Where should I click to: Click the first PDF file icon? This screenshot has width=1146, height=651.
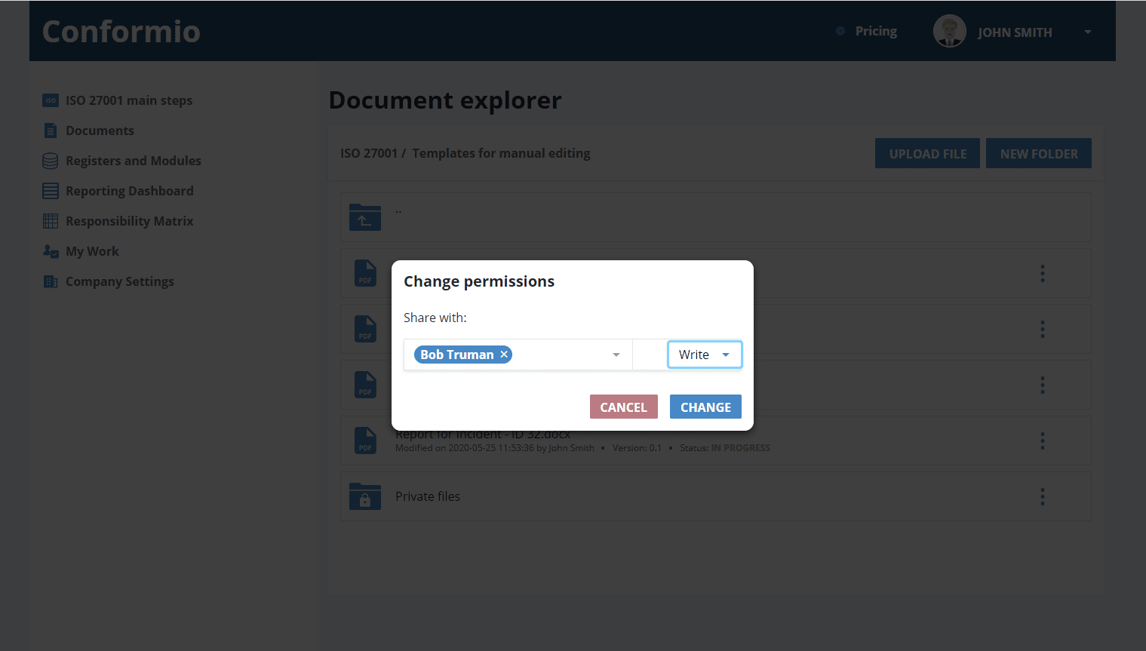point(365,273)
